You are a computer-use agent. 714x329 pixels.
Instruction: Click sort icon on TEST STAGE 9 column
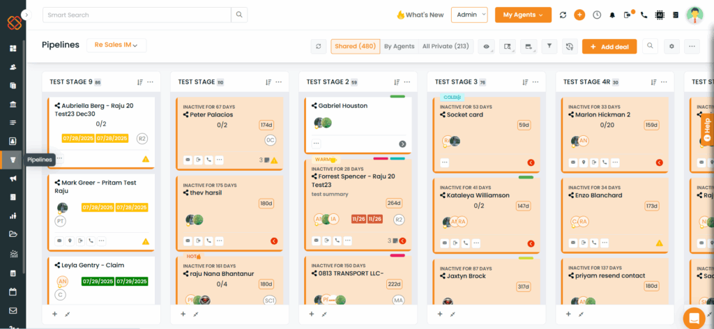[x=139, y=82]
